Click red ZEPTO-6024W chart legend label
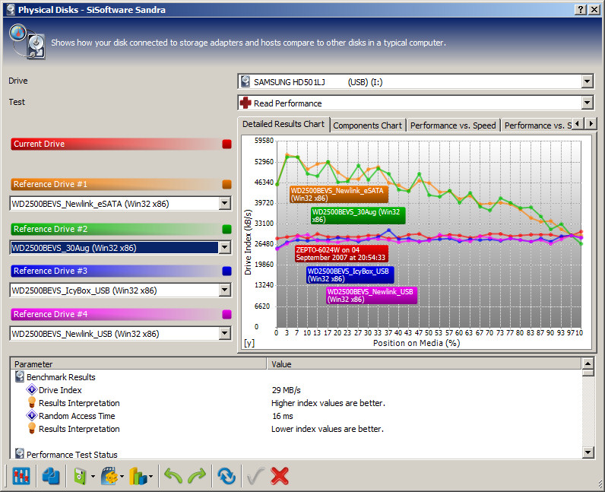The height and width of the screenshot is (492, 605). point(341,254)
